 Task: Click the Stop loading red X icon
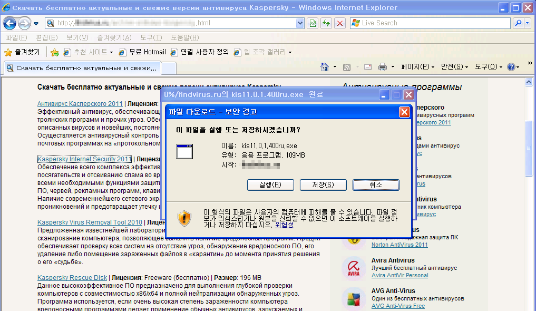tap(340, 23)
